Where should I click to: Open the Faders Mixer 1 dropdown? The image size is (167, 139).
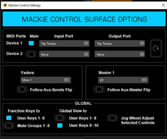pyautogui.click(x=46, y=80)
